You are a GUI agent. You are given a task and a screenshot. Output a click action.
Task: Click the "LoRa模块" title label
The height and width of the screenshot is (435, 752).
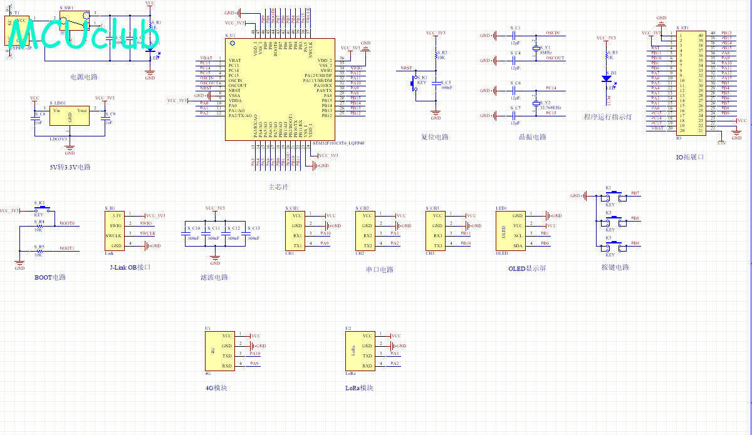359,388
